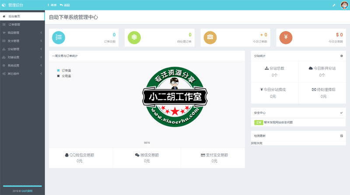Expand the 发卡管理 sidebar menu

22,41
